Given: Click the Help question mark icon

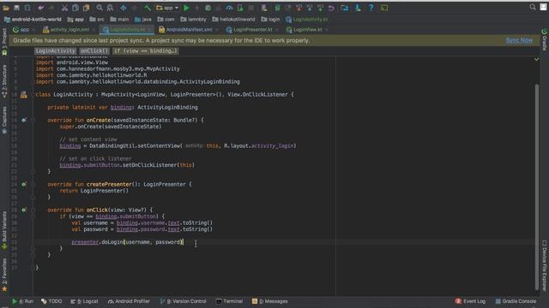Looking at the screenshot, I should [371, 8].
